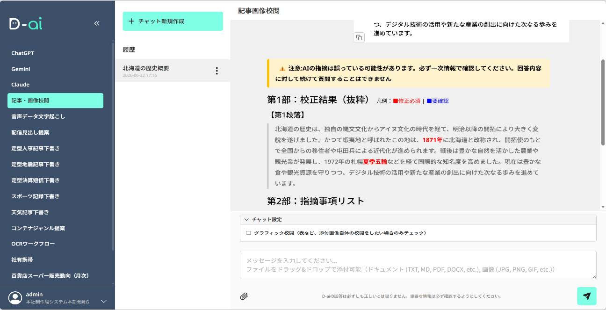Click the chat scrollbar down arrow

point(603,207)
